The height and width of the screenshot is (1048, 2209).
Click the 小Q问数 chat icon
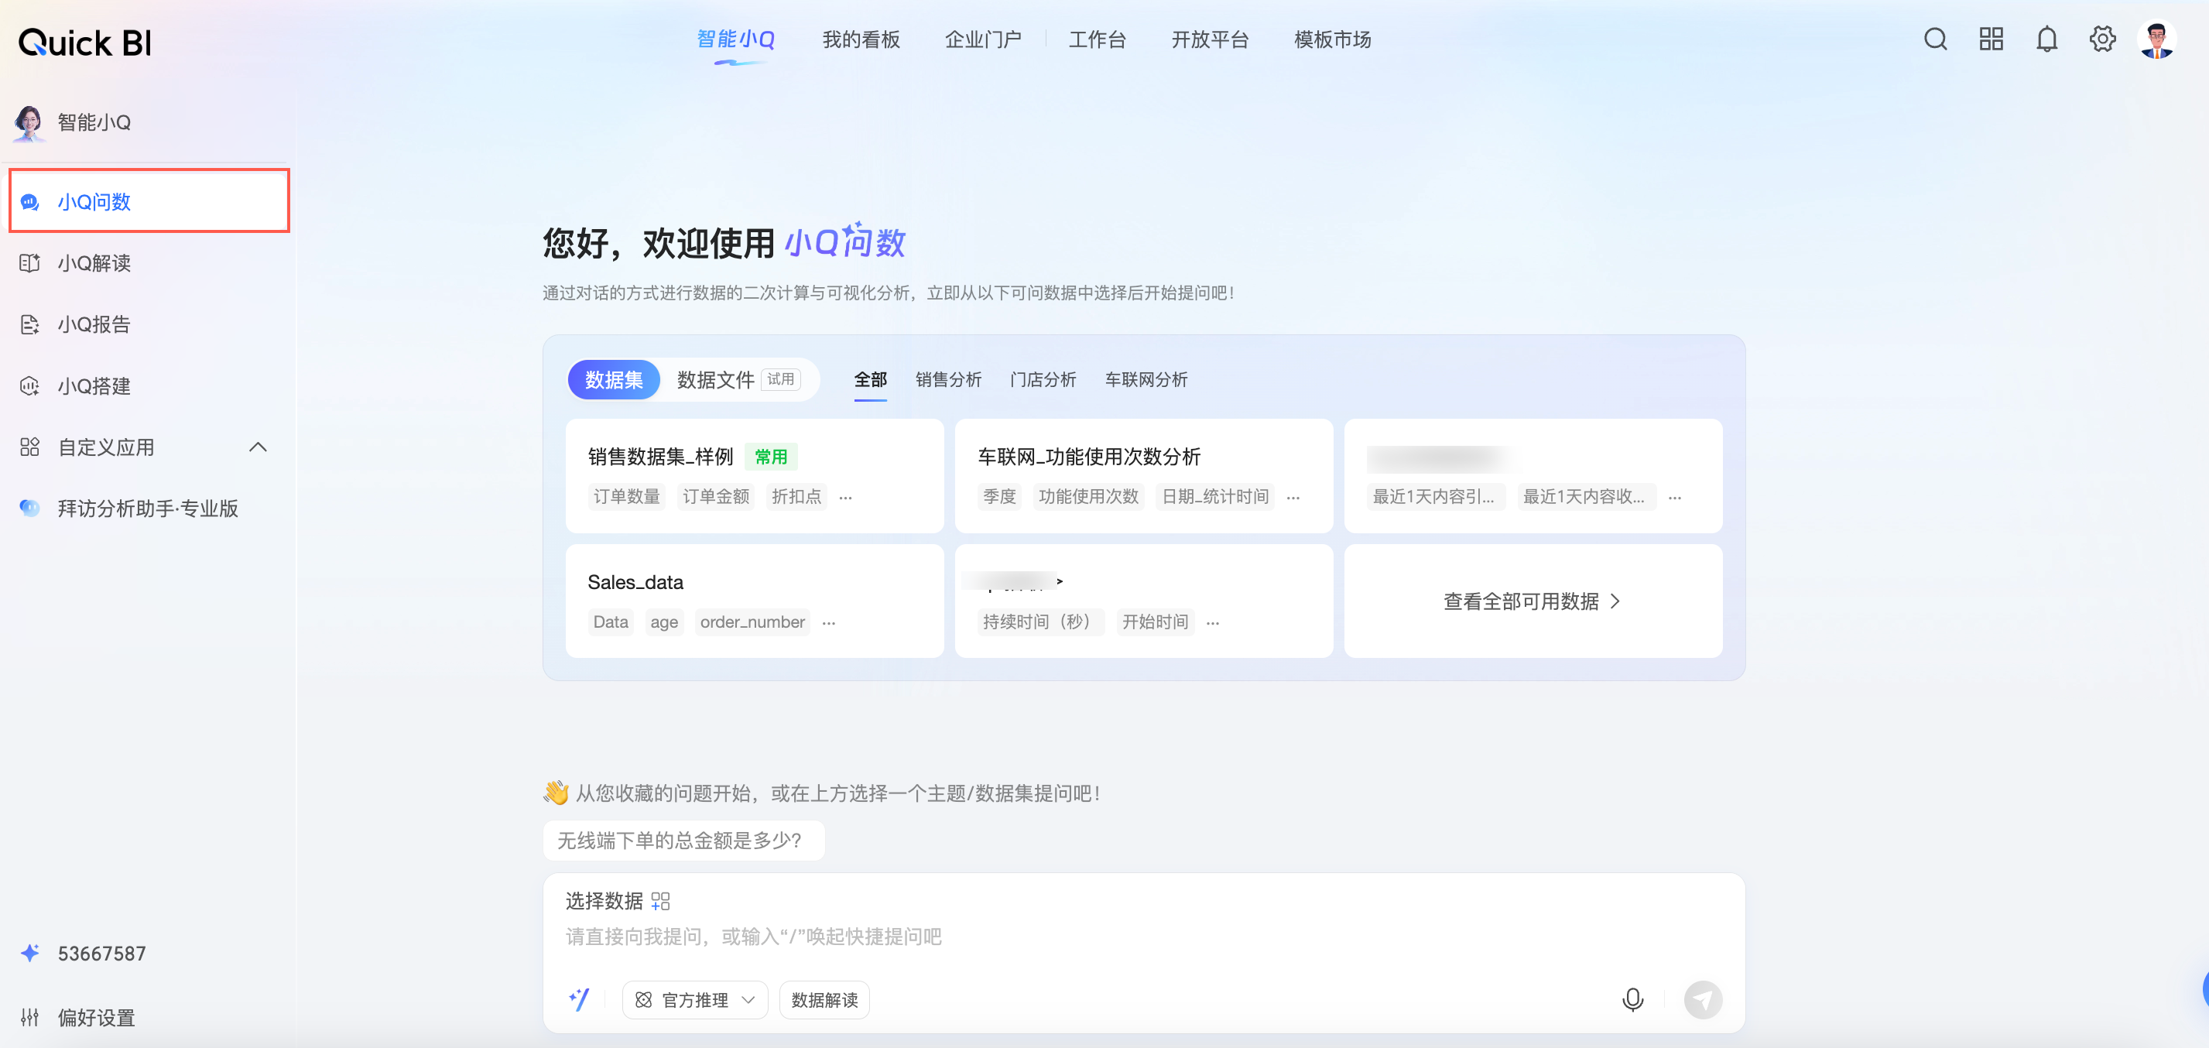pos(30,201)
